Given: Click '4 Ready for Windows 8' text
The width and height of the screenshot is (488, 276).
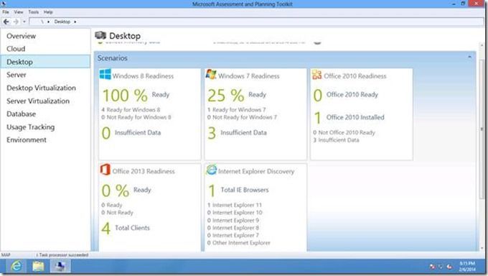Looking at the screenshot, I should click(131, 110).
